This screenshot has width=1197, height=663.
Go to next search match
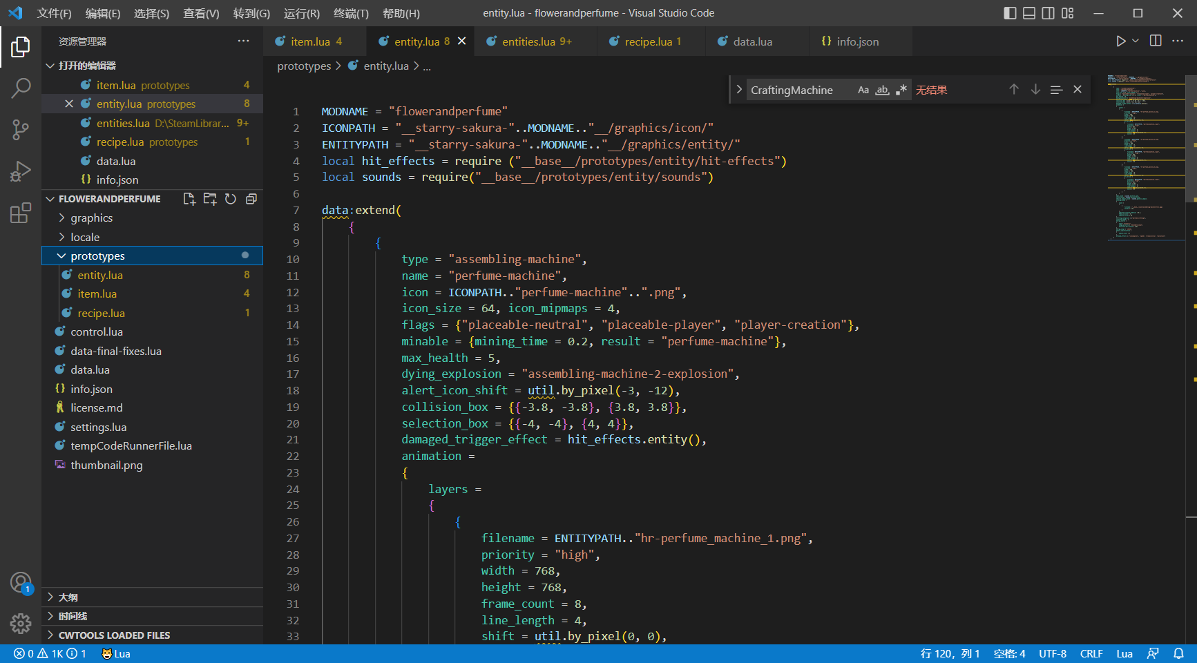(x=1035, y=90)
